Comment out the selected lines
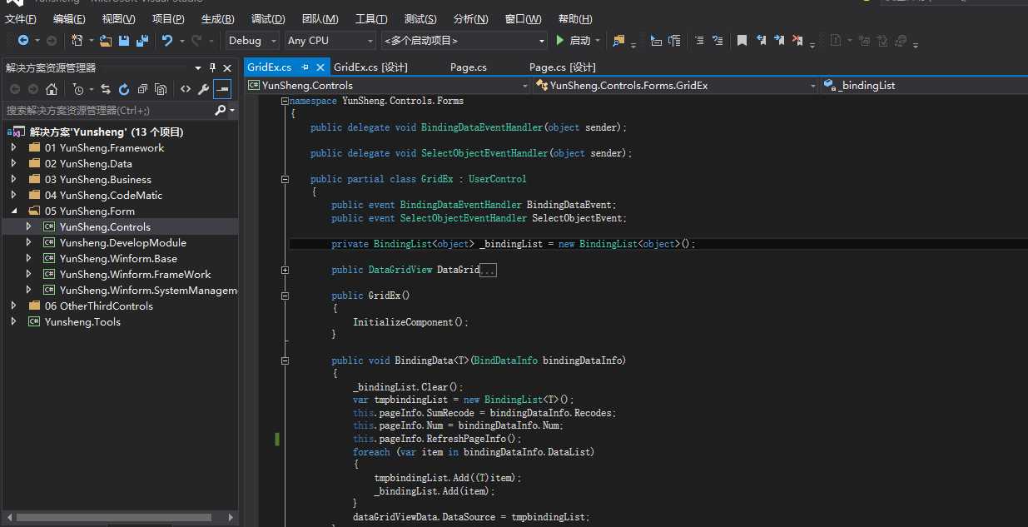The width and height of the screenshot is (1028, 527). coord(699,40)
